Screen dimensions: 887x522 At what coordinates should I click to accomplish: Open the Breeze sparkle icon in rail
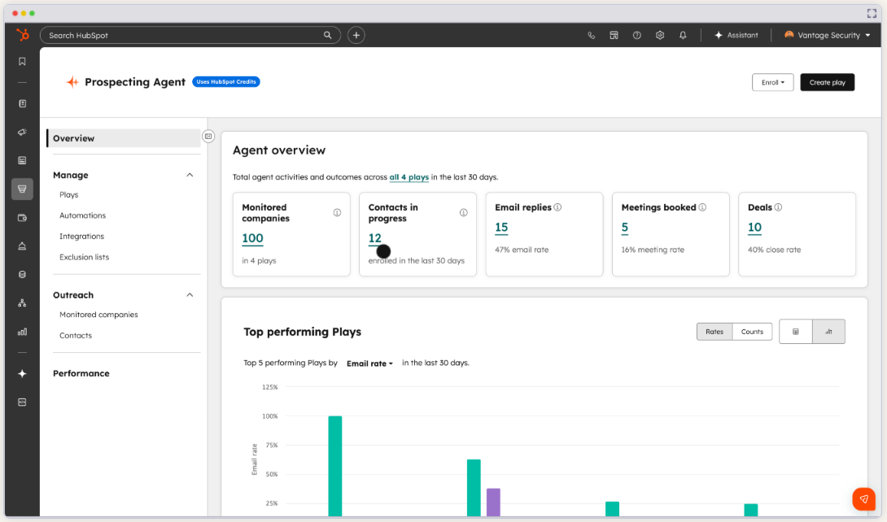(22, 373)
